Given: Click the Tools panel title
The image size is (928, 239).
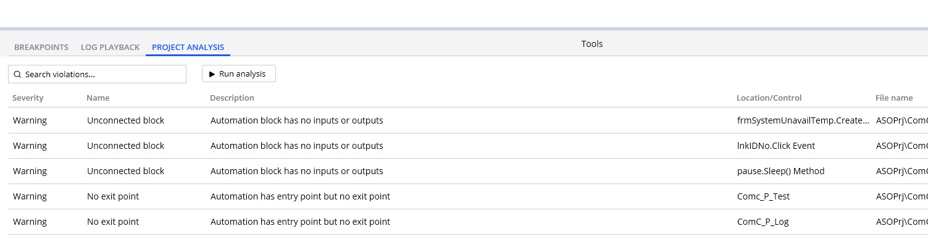Looking at the screenshot, I should [592, 44].
